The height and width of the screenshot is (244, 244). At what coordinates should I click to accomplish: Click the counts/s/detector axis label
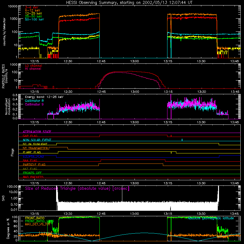4,32
